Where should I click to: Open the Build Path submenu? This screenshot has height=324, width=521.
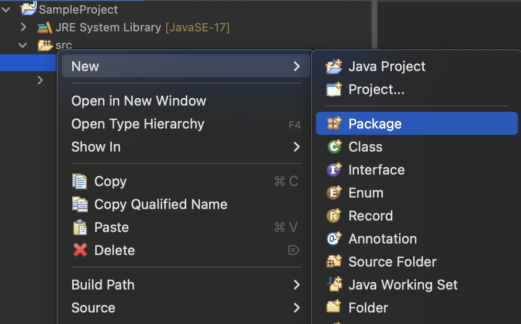(x=186, y=285)
